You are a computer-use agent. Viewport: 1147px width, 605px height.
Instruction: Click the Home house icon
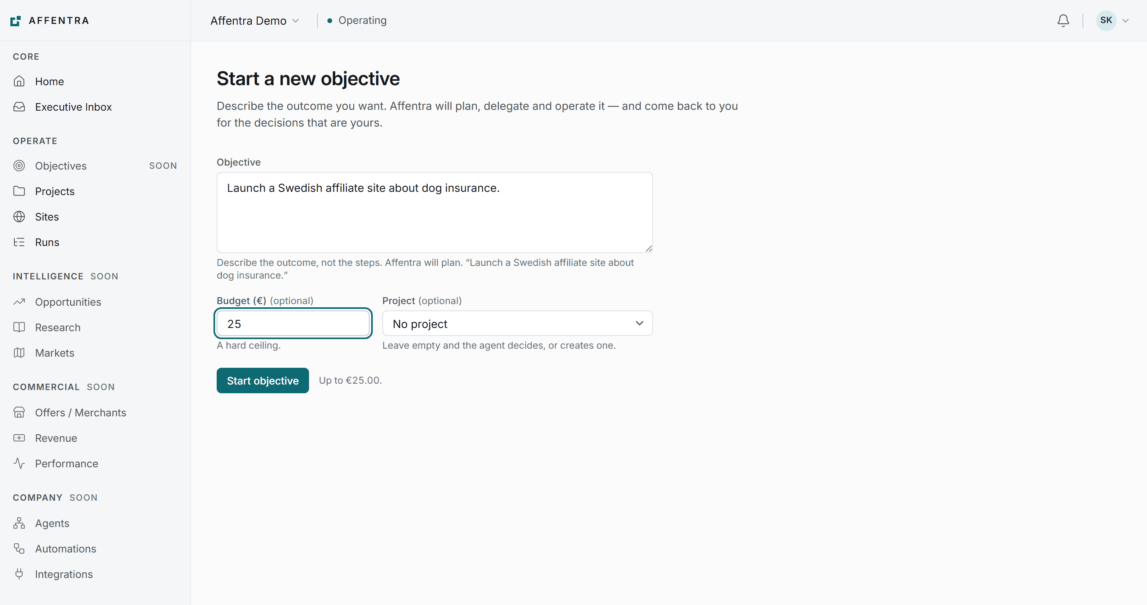[19, 82]
